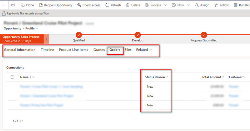Go back using the back arrow

4,5
